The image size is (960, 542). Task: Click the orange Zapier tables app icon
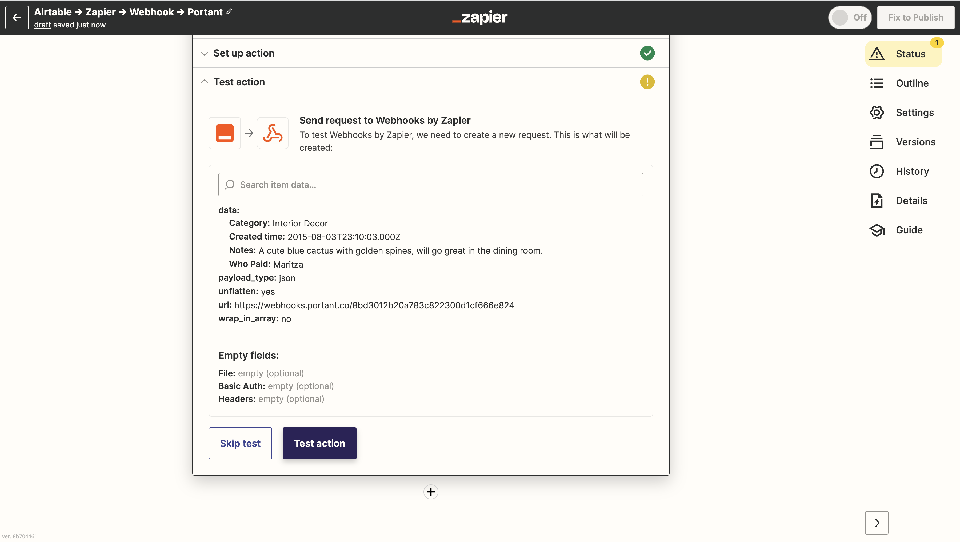point(225,133)
